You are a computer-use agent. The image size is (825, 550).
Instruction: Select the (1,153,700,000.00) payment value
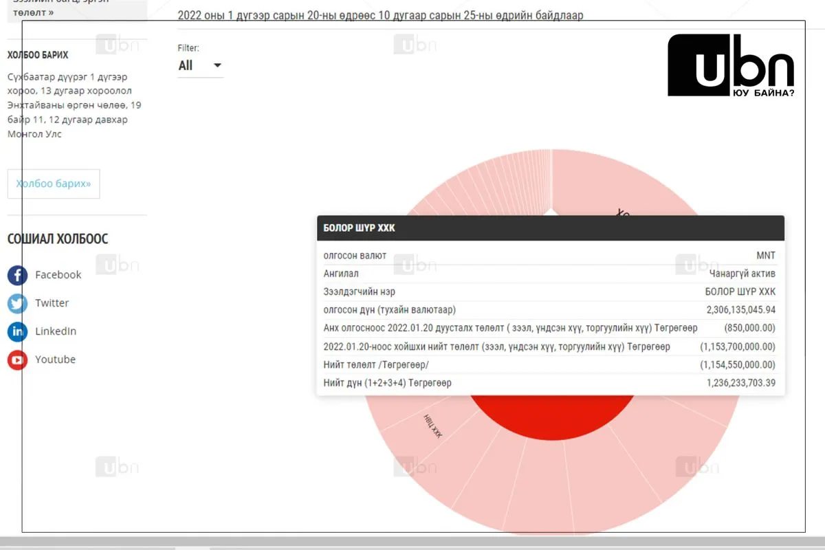(x=738, y=346)
